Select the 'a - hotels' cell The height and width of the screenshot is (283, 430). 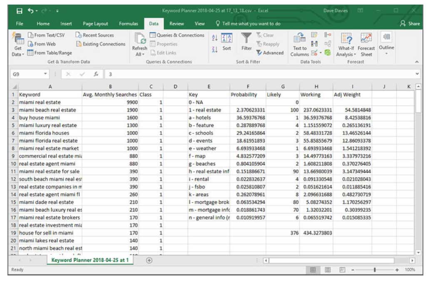pyautogui.click(x=209, y=118)
